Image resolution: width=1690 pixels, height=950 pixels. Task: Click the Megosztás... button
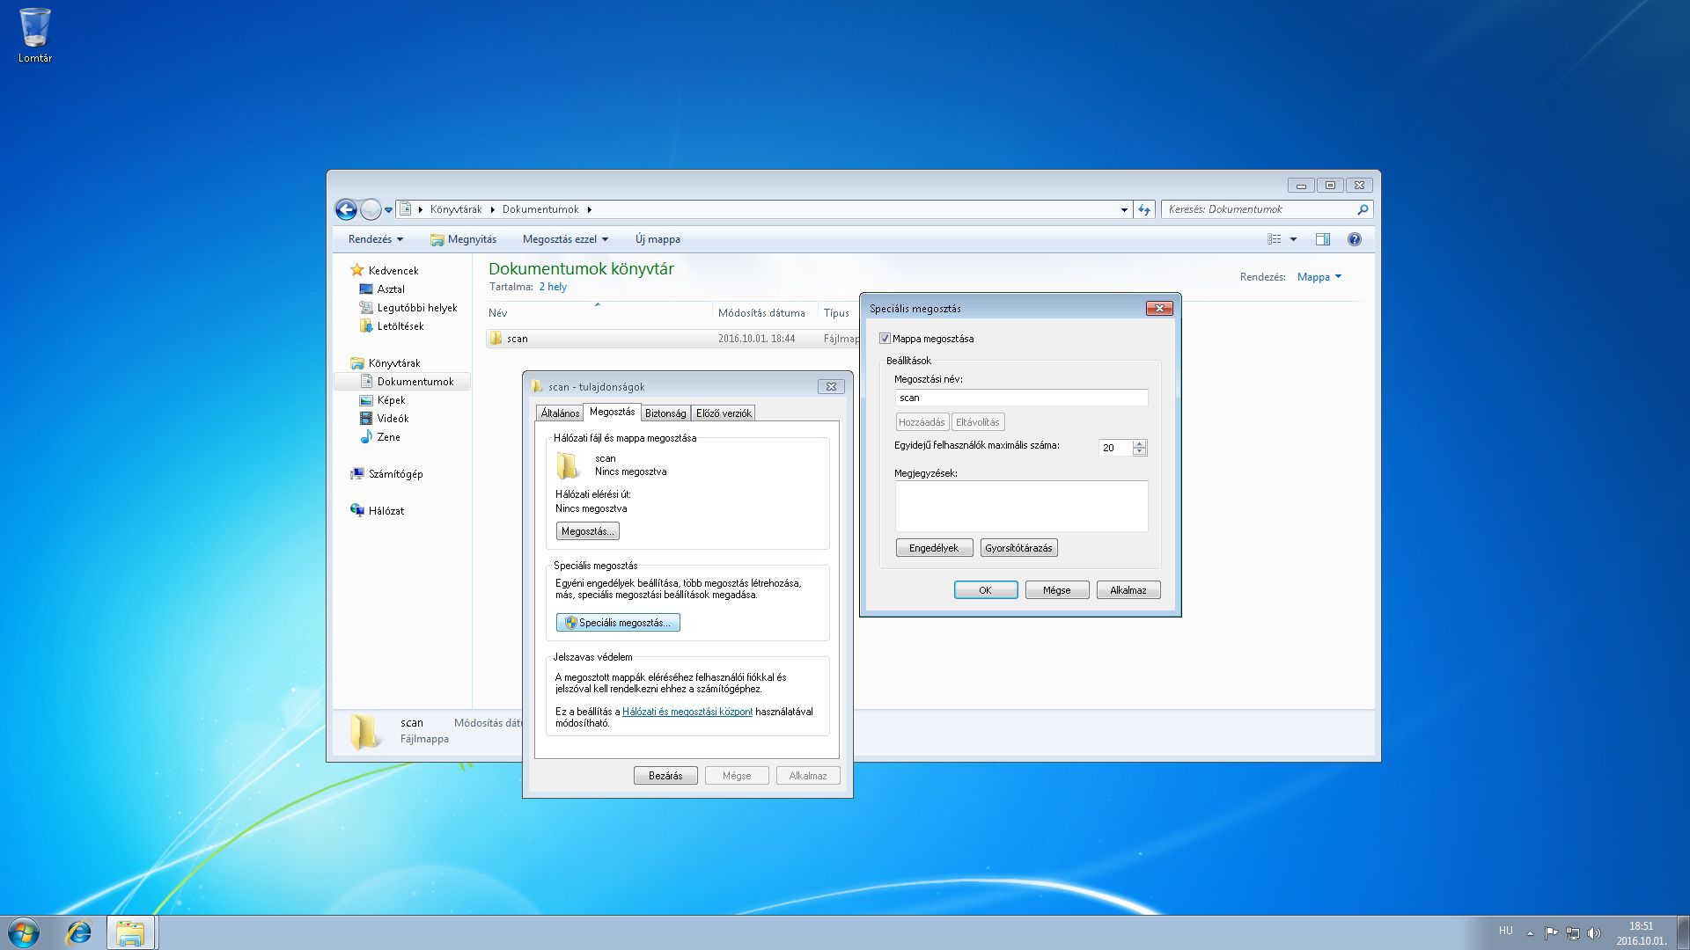pyautogui.click(x=587, y=531)
